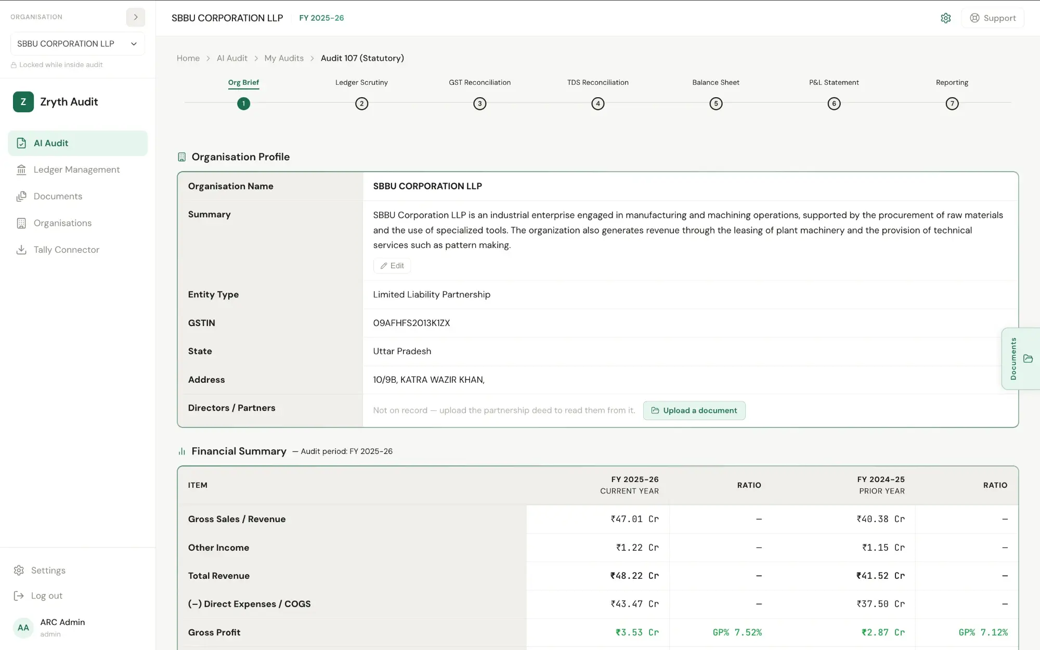
Task: Click the folder icon on Documents side tab
Action: click(x=1028, y=358)
